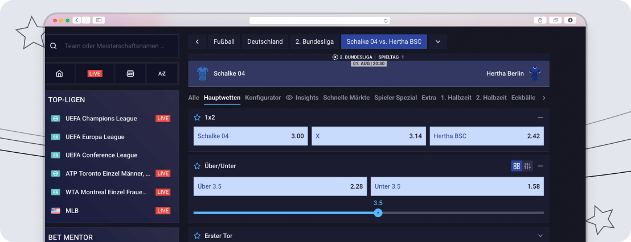Open the A-Z sports list
The width and height of the screenshot is (631, 242).
162,73
